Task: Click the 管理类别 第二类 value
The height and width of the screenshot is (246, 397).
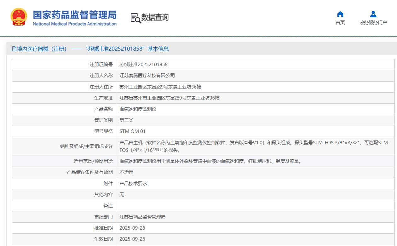Action: [x=126, y=120]
